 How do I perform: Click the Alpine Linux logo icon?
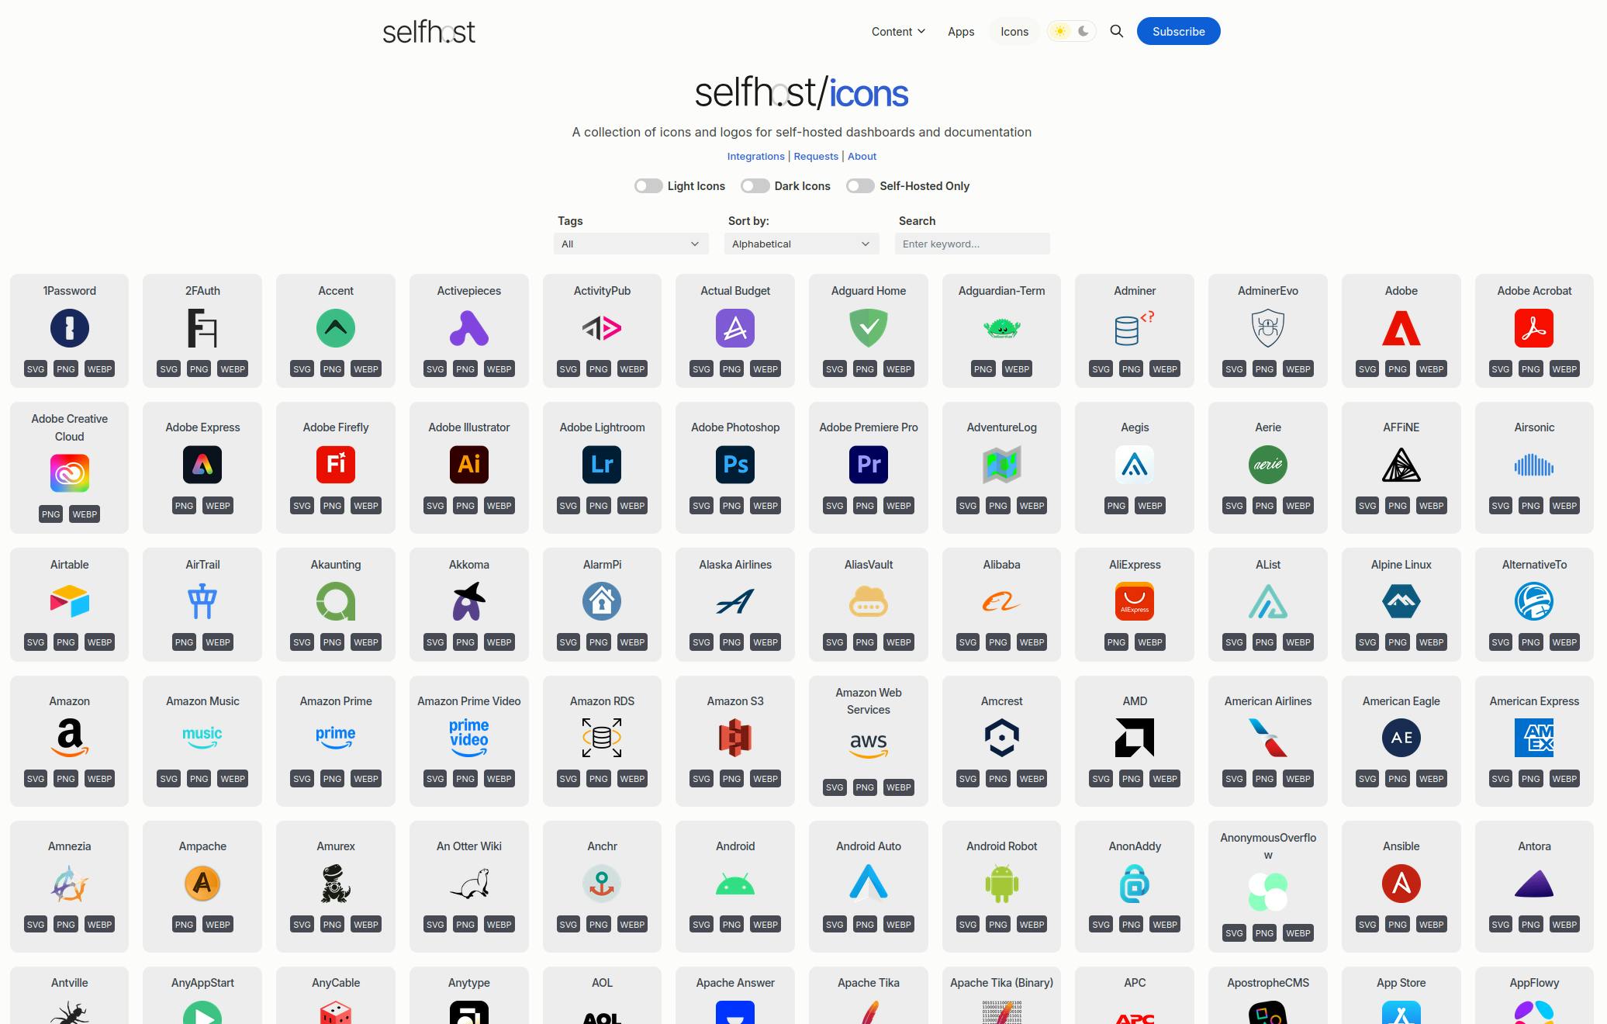point(1401,600)
